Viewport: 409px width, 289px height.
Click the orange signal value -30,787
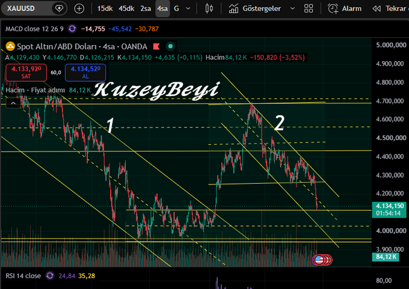pos(147,29)
